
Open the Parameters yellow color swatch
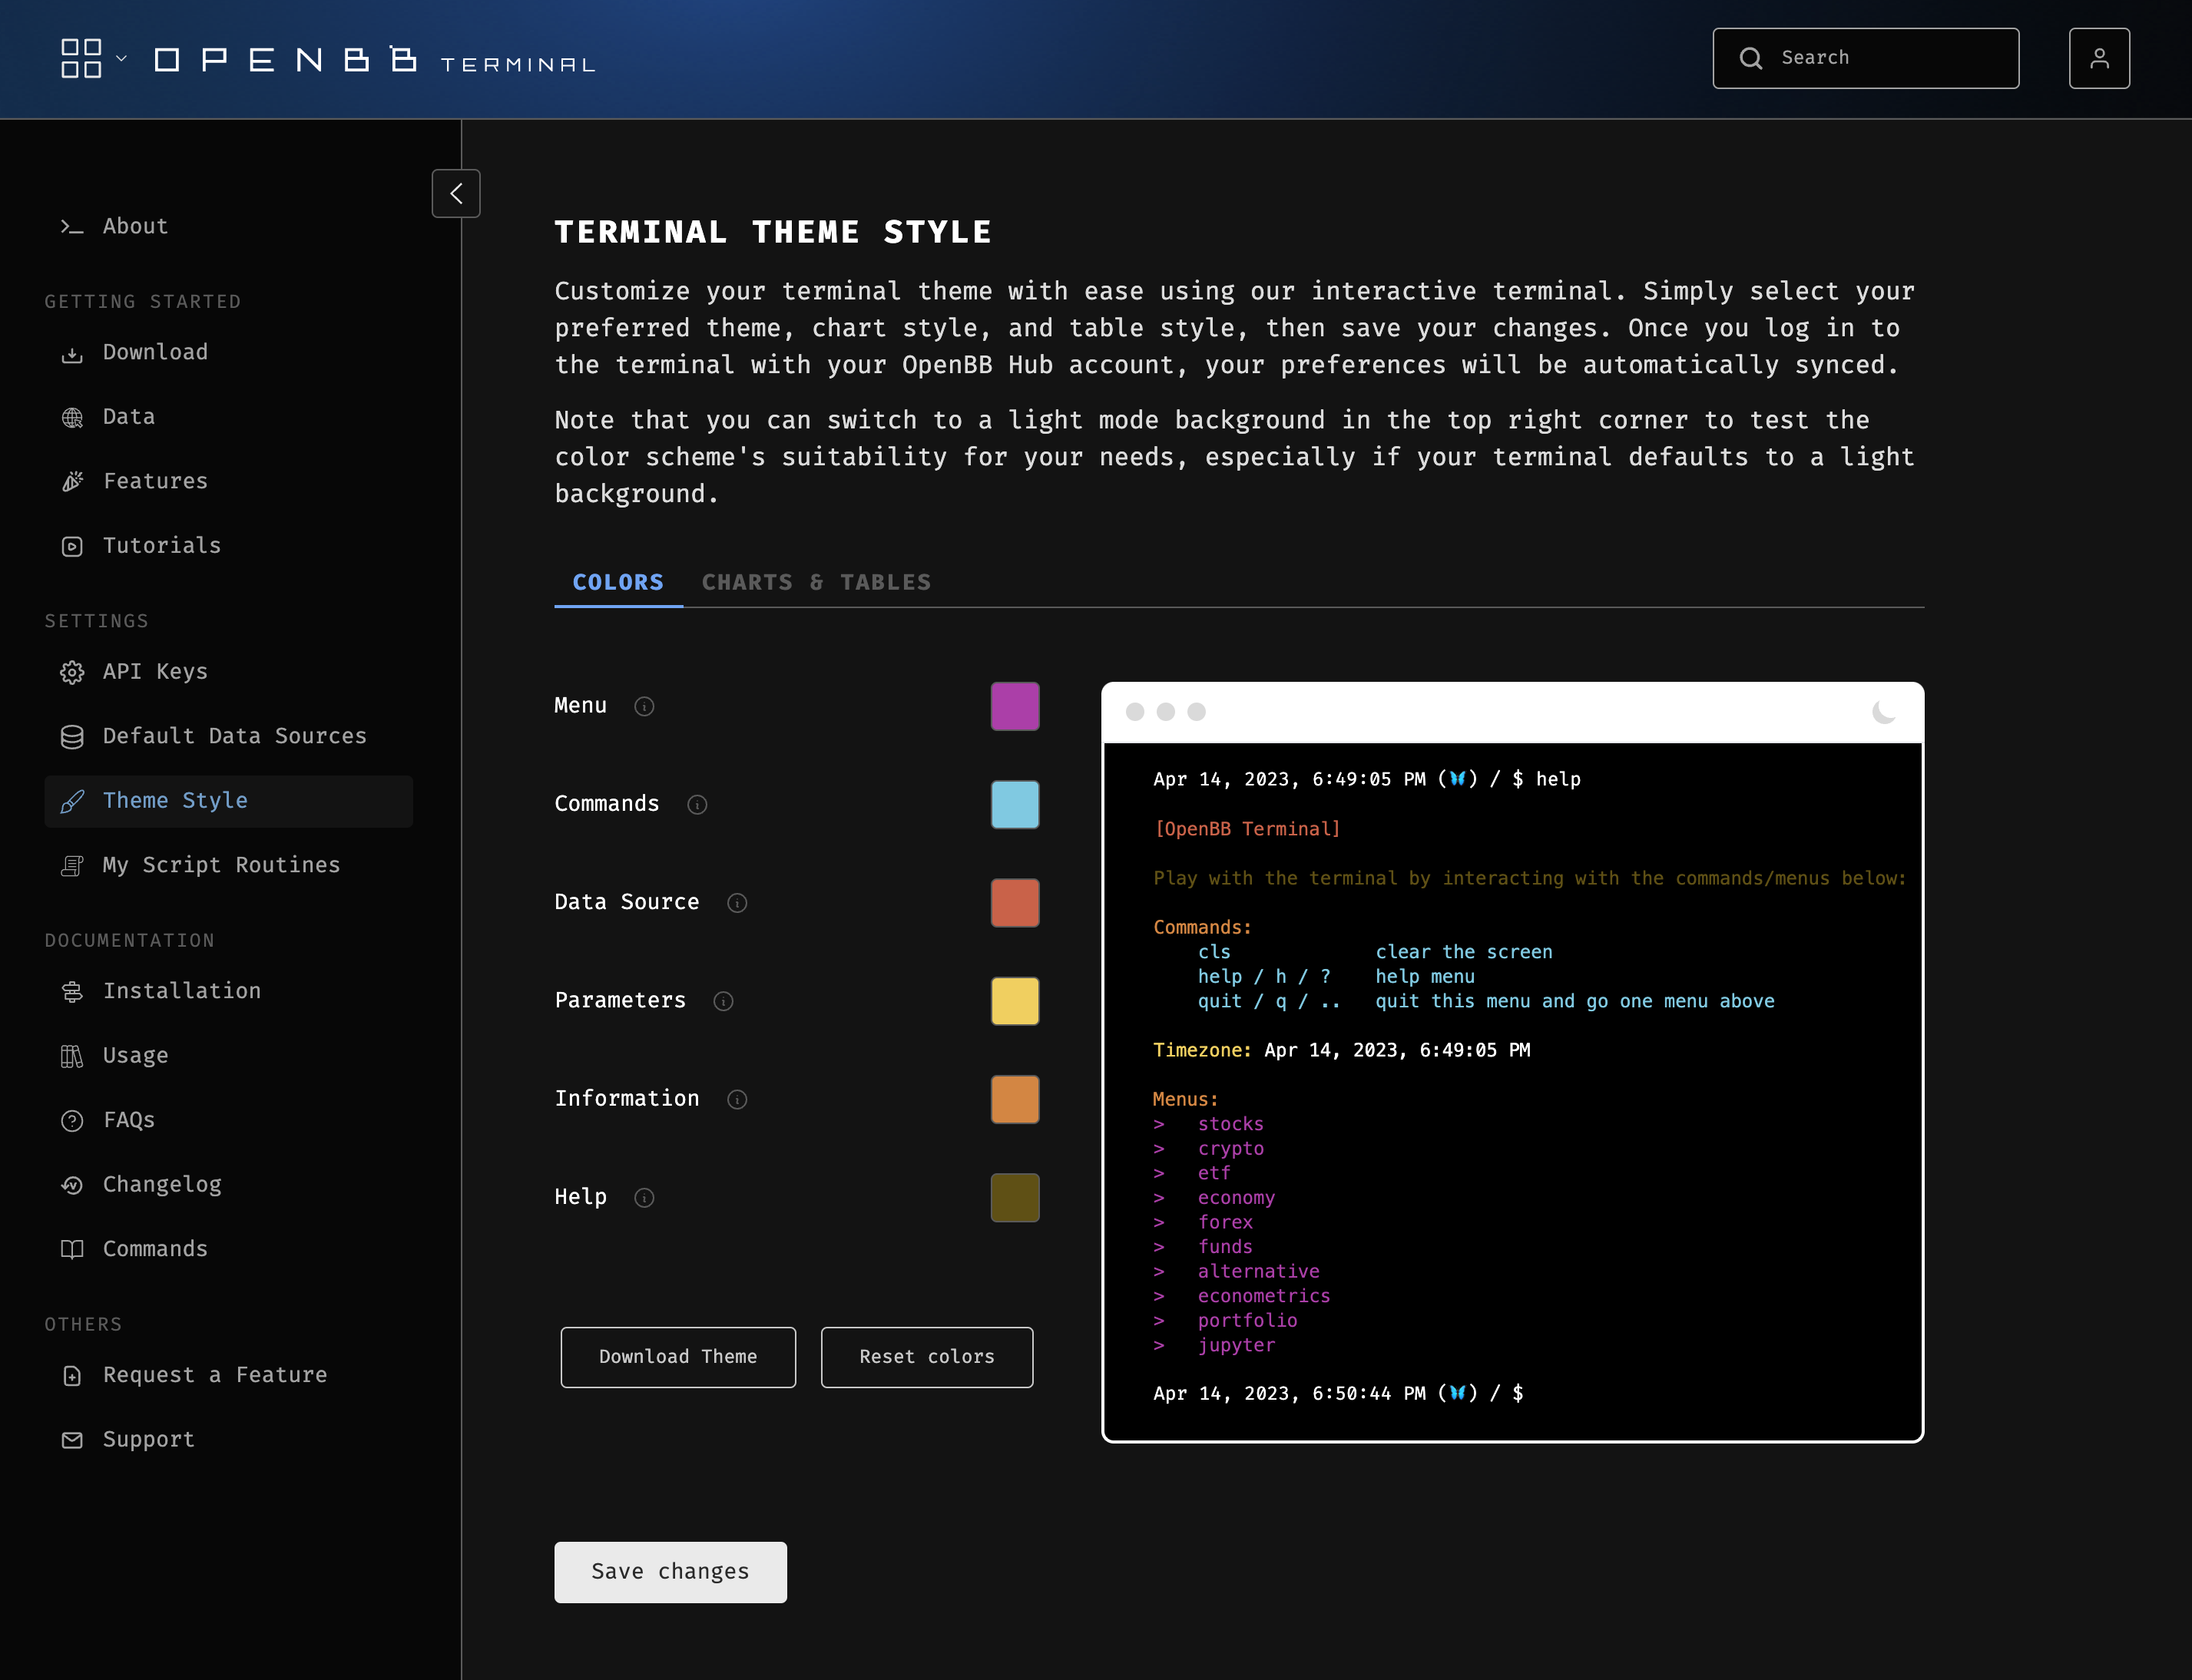pyautogui.click(x=1015, y=1001)
